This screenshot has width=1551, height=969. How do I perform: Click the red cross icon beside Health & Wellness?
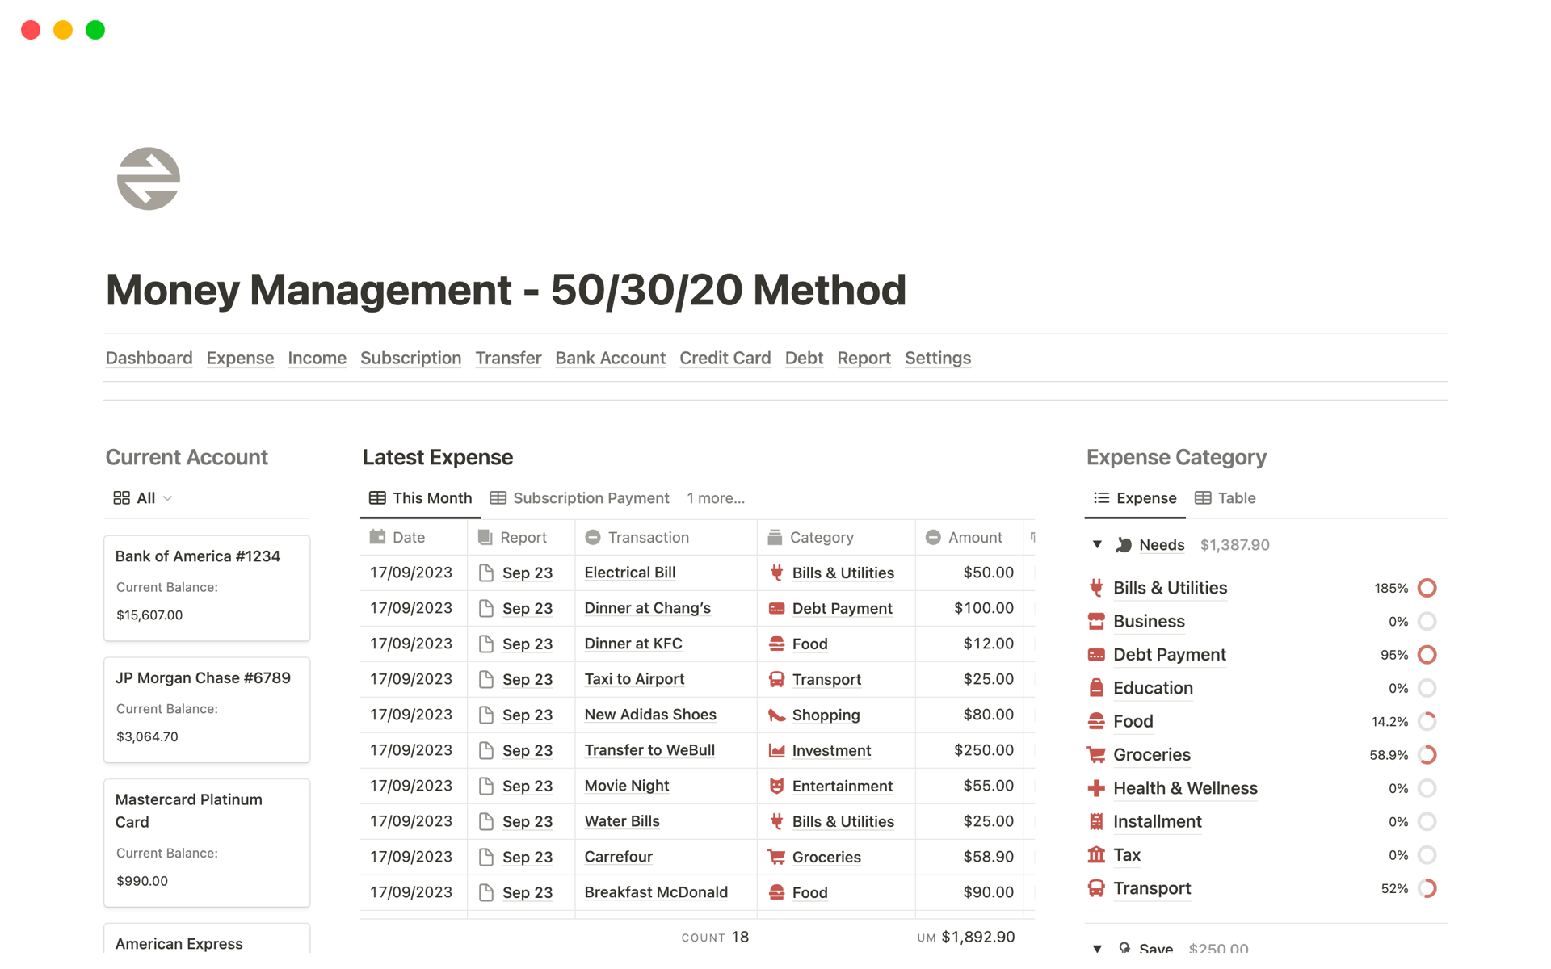pyautogui.click(x=1096, y=788)
